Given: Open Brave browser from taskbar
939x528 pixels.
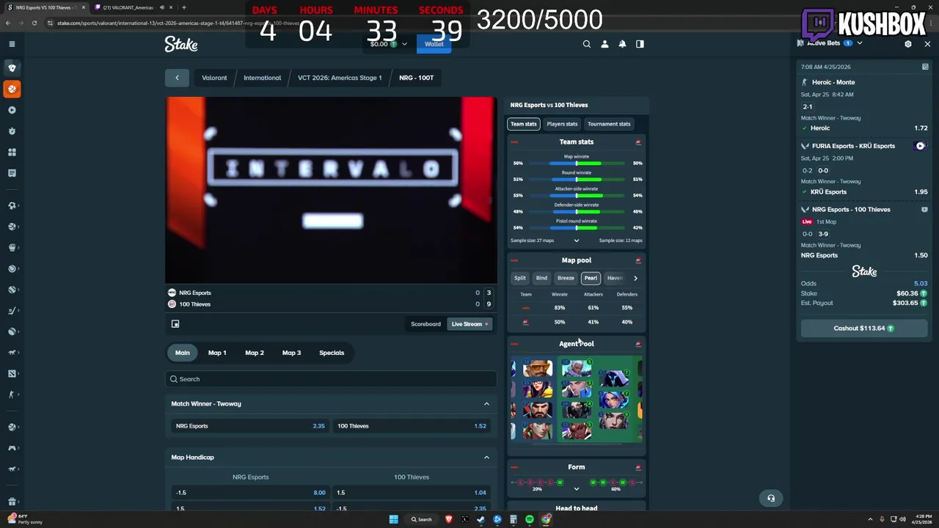Looking at the screenshot, I should pyautogui.click(x=449, y=519).
